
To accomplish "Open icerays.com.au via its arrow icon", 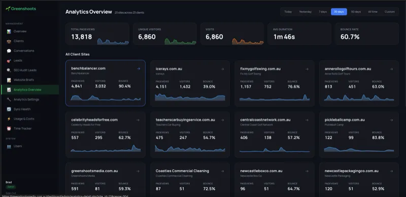I will coord(222,69).
